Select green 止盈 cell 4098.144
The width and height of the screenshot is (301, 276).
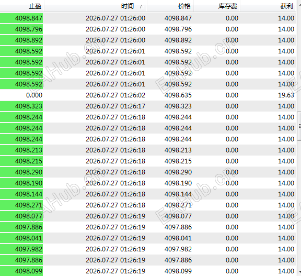click(x=21, y=194)
